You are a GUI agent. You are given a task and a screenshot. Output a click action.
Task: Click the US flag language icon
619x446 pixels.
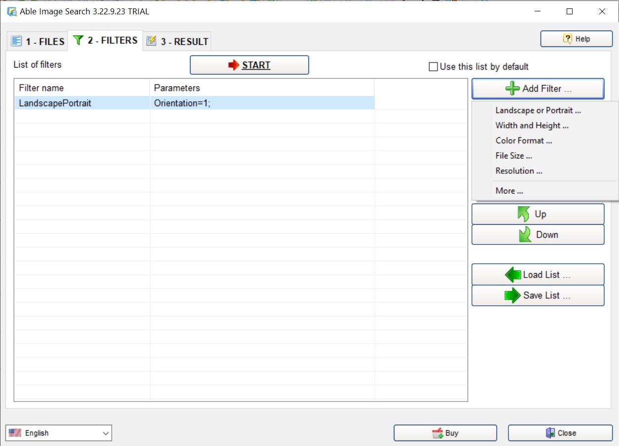[x=15, y=433]
